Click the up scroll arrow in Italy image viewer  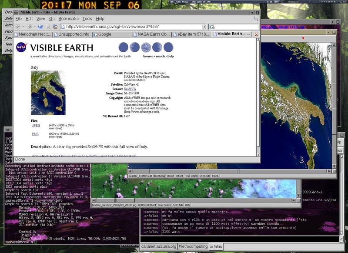(x=334, y=45)
